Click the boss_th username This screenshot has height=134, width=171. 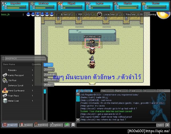click(x=5, y=14)
